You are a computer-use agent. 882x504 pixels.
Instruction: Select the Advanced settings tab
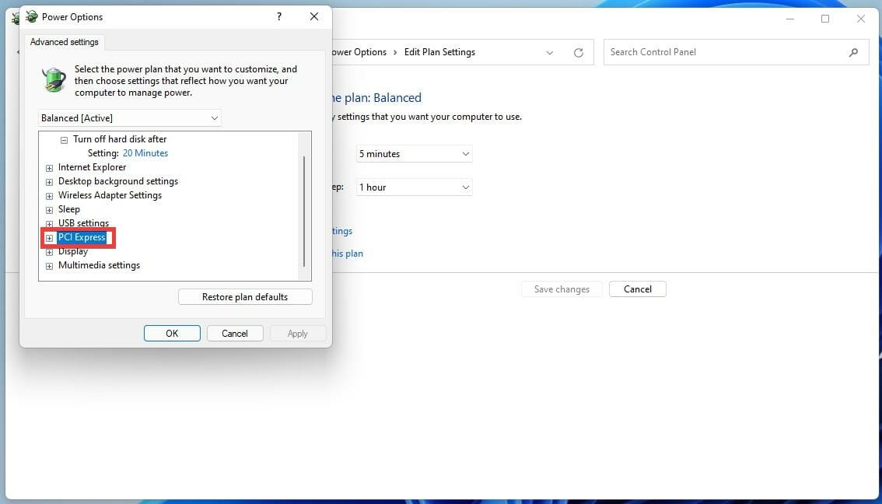pyautogui.click(x=64, y=42)
